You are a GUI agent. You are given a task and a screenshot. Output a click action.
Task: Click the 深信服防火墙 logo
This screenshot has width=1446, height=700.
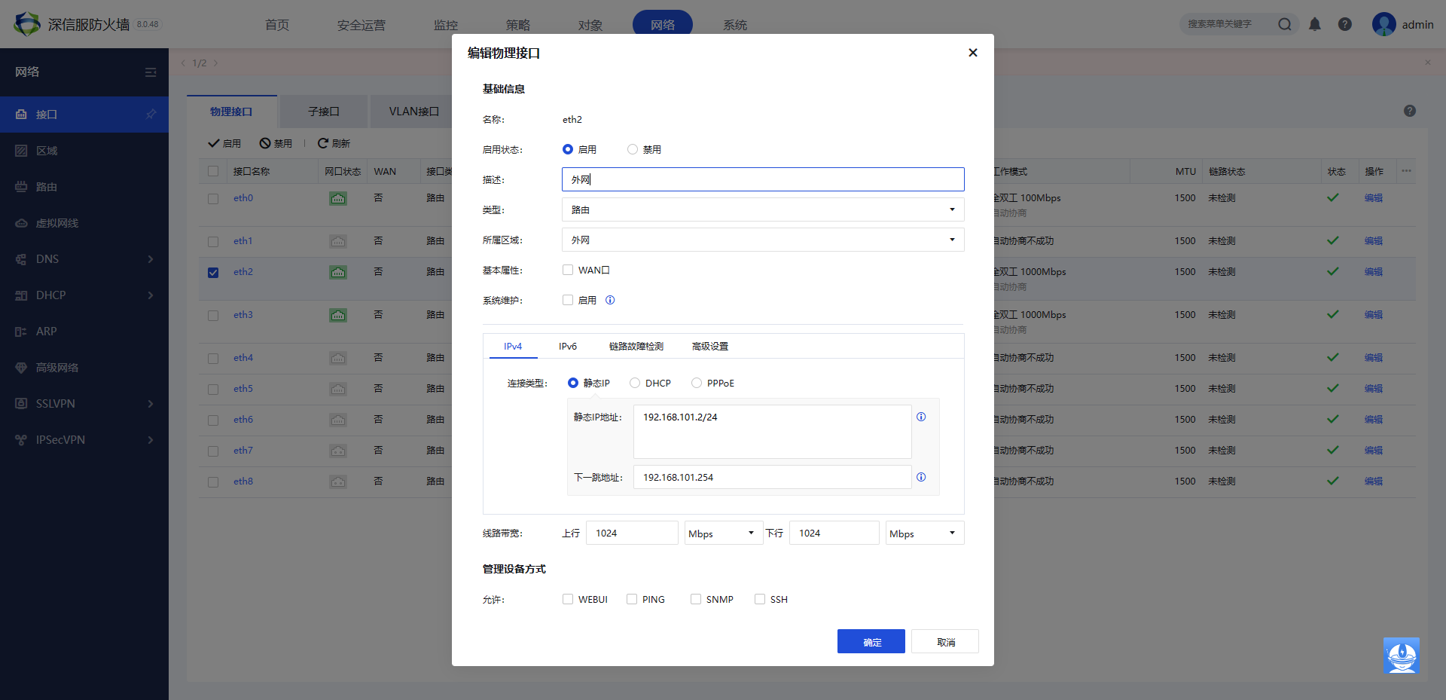[27, 24]
